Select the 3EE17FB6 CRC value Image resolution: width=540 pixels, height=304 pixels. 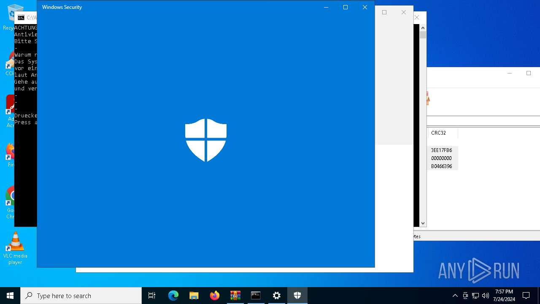pyautogui.click(x=441, y=150)
